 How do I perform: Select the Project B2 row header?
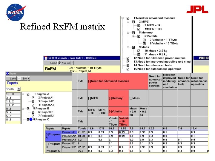point(69,147)
